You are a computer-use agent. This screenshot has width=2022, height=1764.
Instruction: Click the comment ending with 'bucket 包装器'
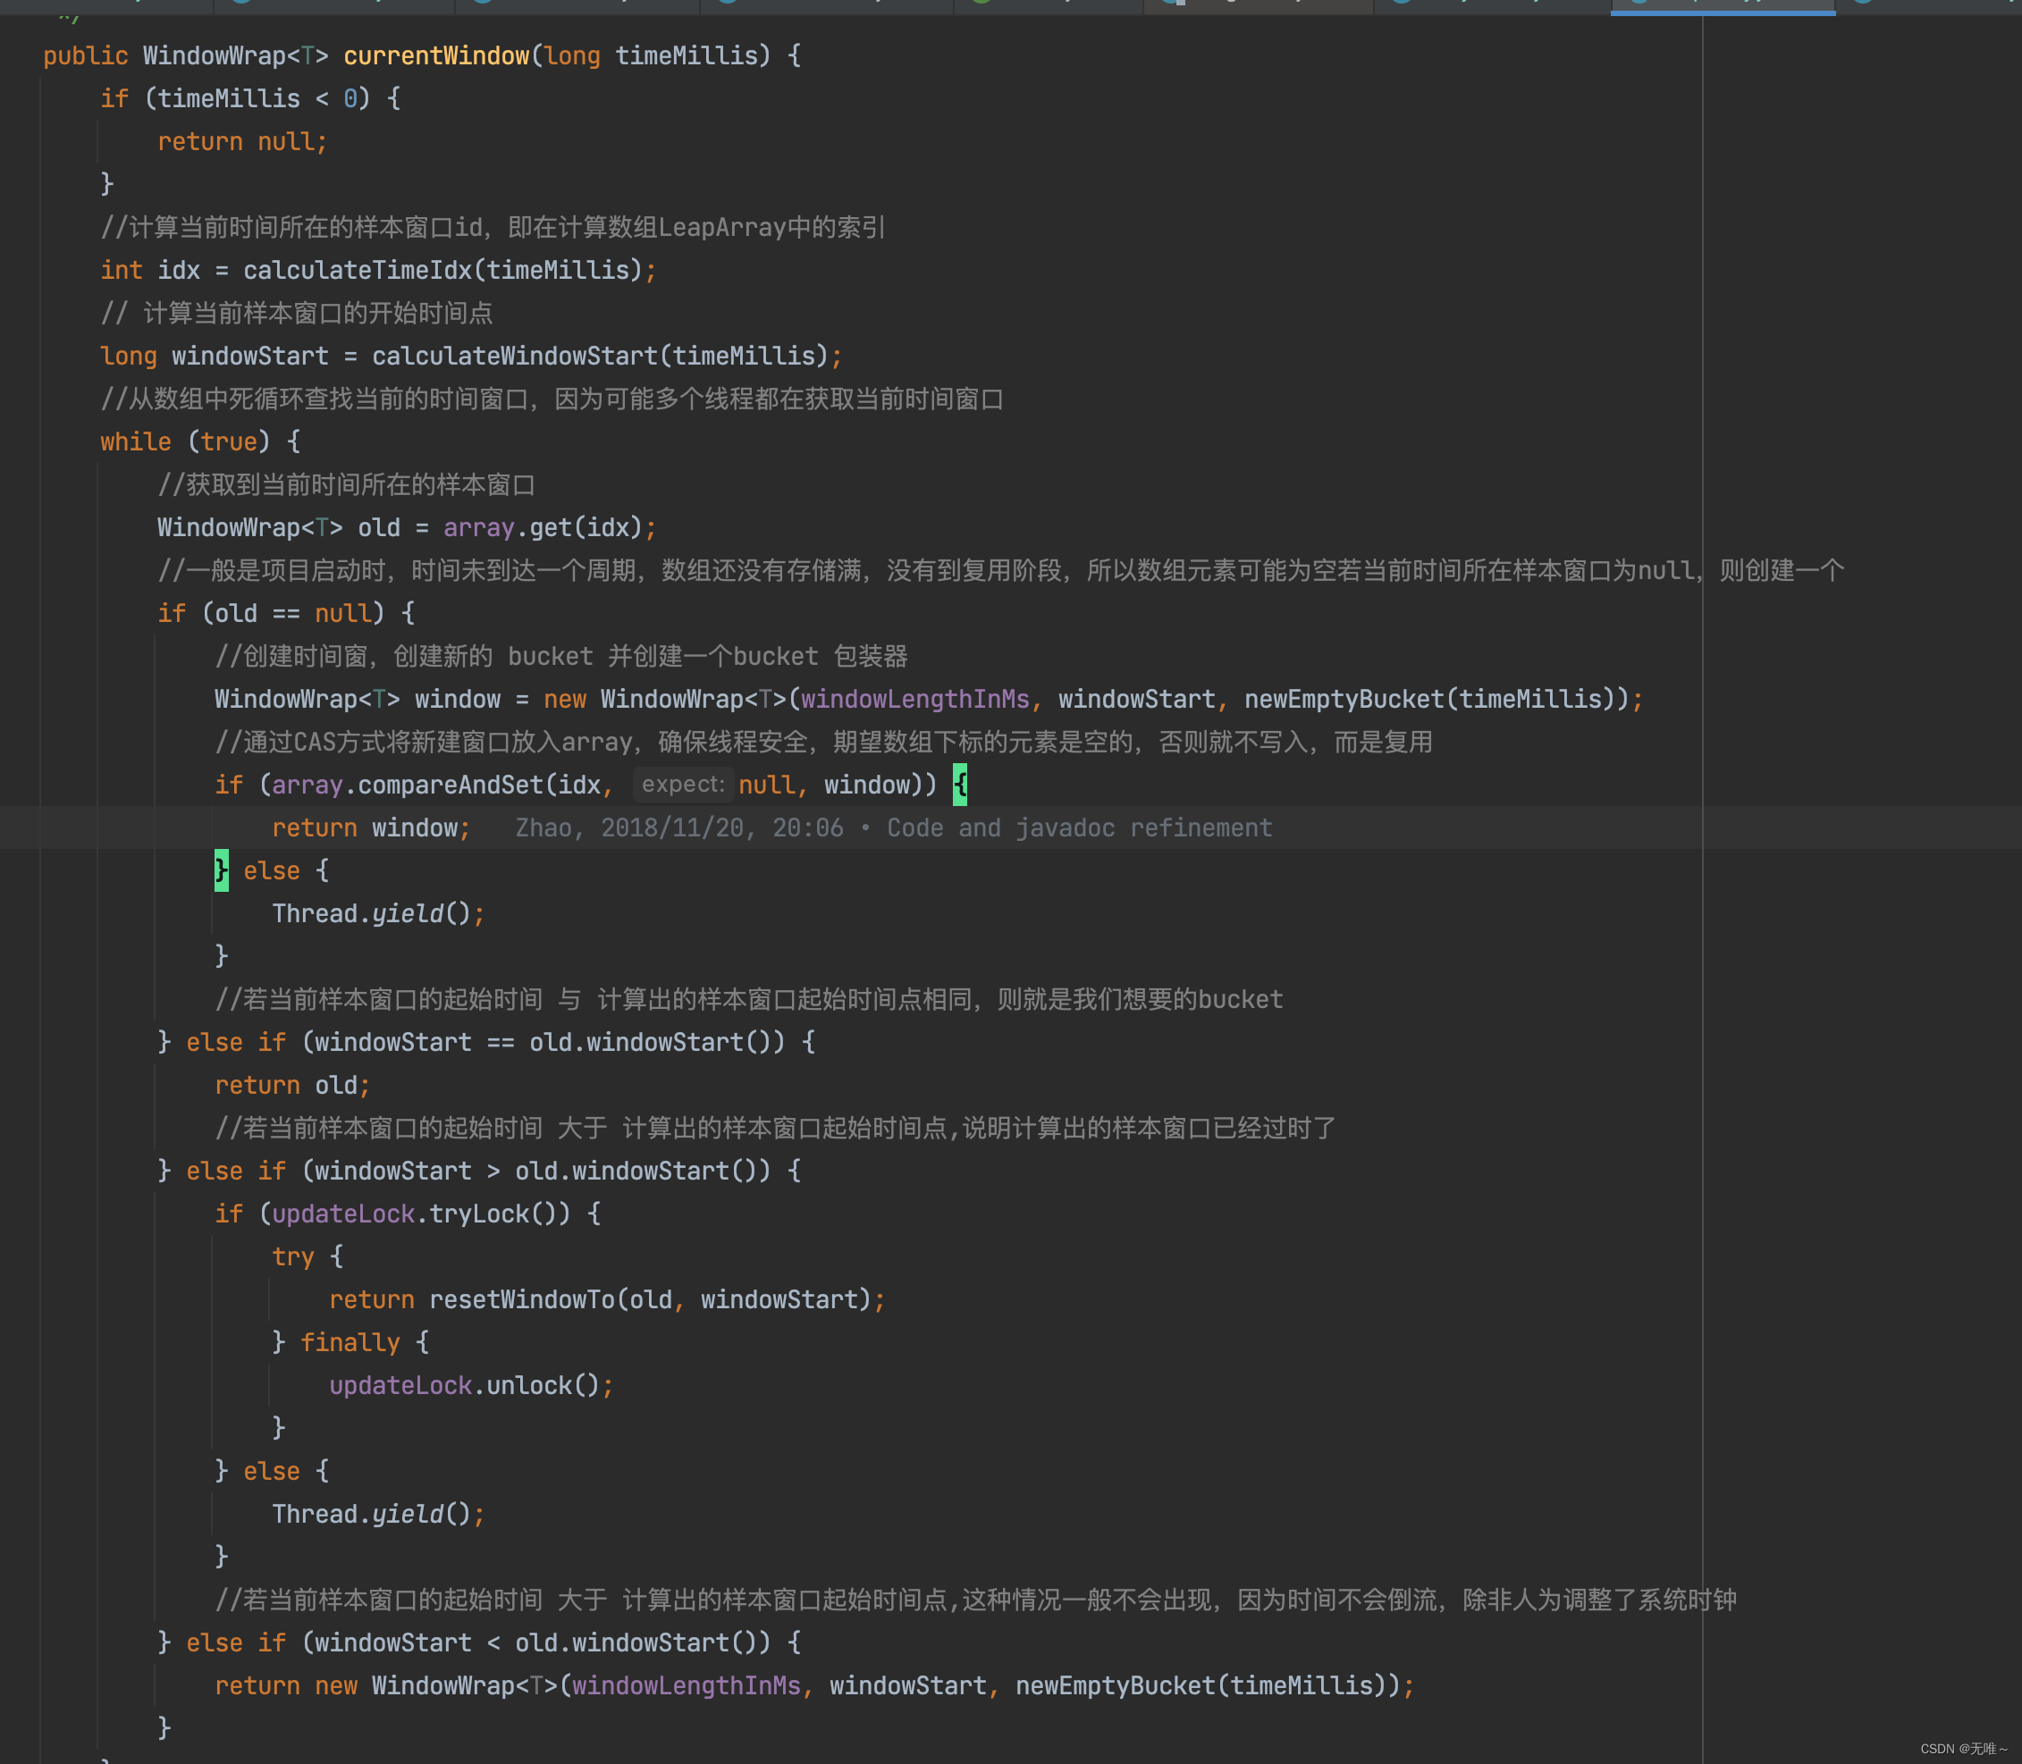point(561,656)
